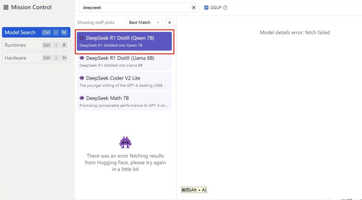
Task: Toggle sort direction arrow button
Action: tap(169, 22)
